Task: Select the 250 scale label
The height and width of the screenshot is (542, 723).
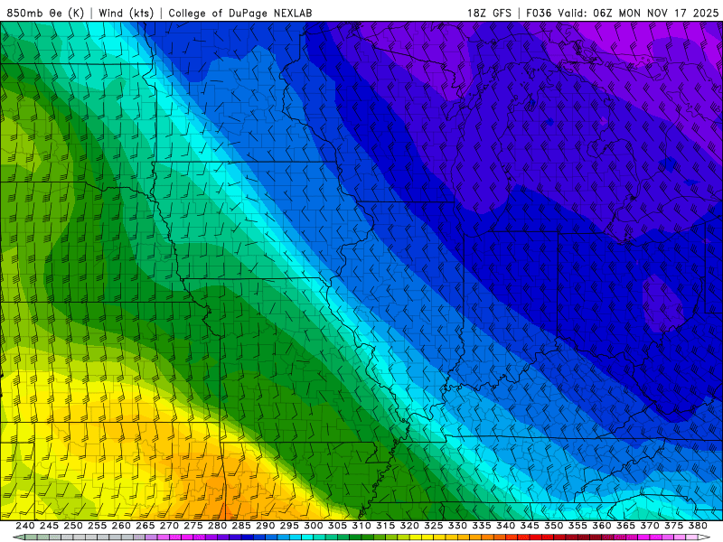Action: [73, 526]
